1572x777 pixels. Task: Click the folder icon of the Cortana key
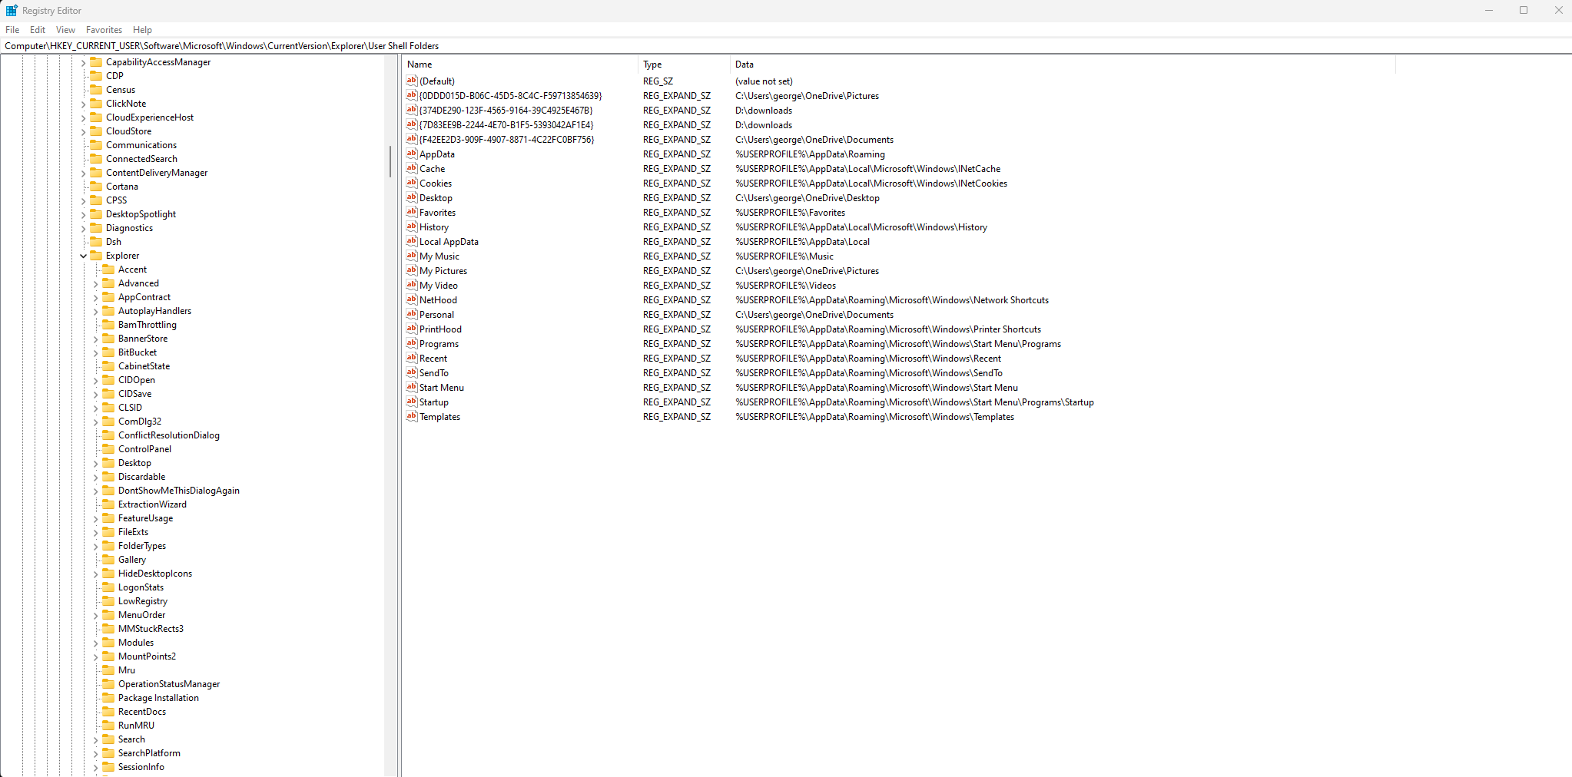[96, 187]
